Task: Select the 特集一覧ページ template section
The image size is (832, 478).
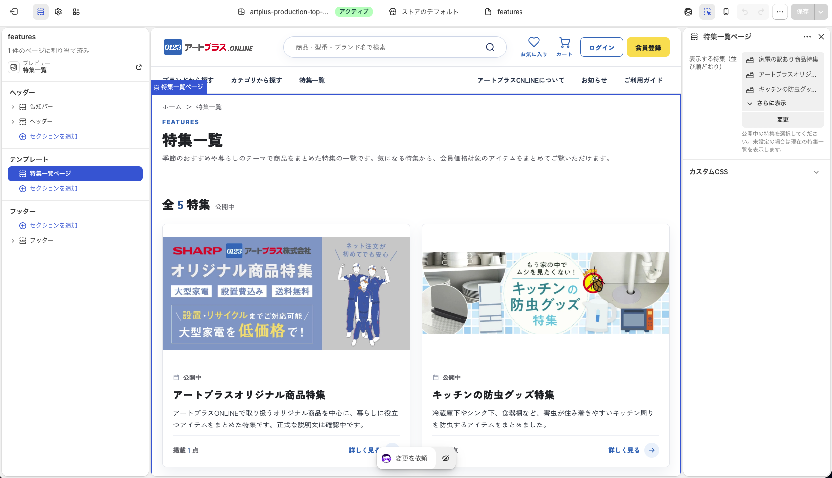Action: tap(75, 174)
